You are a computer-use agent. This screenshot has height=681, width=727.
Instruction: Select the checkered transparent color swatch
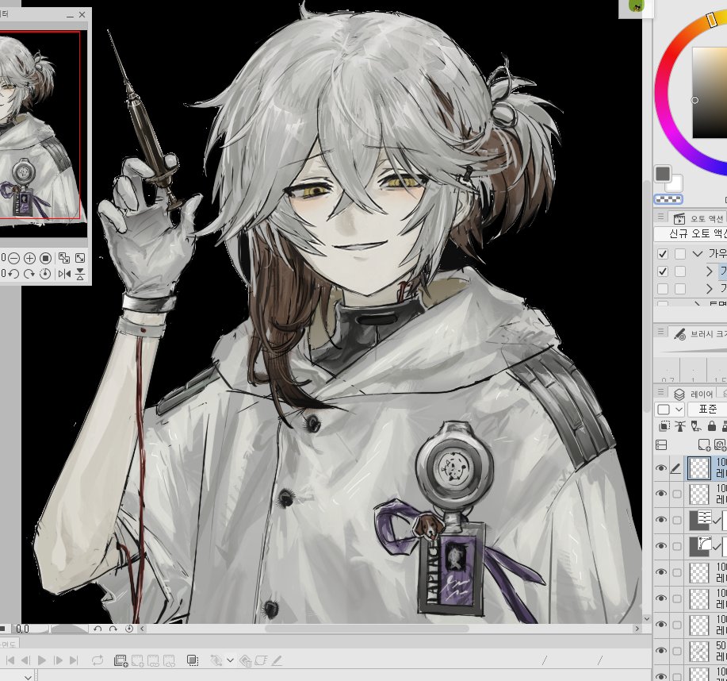coord(668,199)
